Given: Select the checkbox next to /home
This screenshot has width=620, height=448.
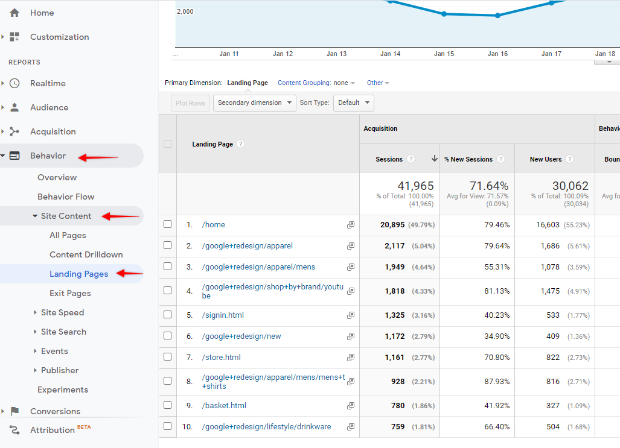Looking at the screenshot, I should [x=167, y=224].
